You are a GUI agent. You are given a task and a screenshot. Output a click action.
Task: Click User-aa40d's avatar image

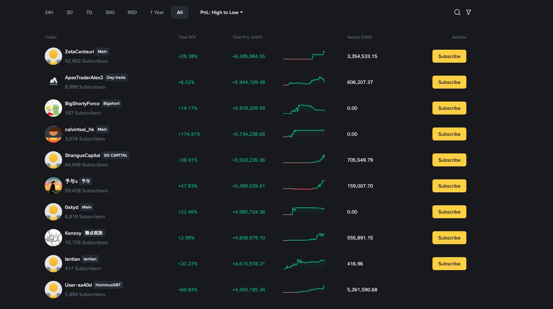53,290
